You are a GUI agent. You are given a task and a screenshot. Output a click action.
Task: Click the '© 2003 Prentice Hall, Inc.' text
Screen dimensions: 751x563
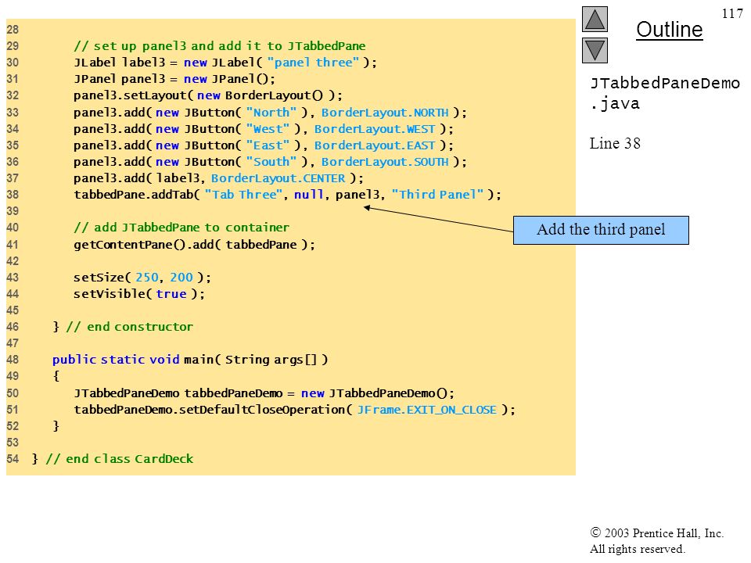point(656,533)
